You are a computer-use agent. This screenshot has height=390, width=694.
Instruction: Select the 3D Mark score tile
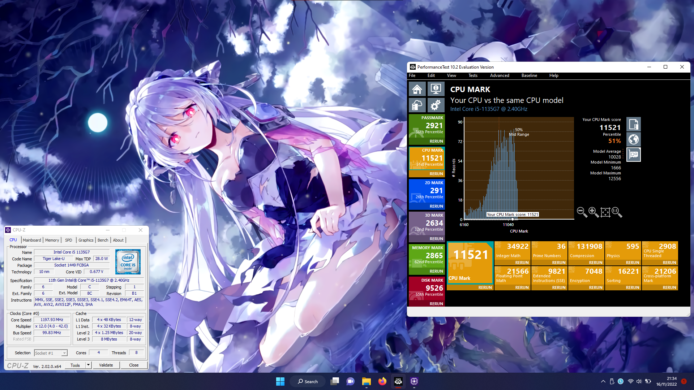tap(427, 223)
